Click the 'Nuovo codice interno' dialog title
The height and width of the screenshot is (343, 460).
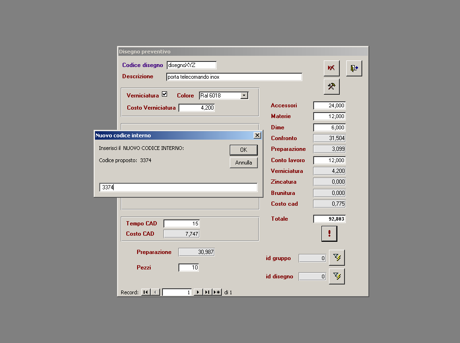123,135
